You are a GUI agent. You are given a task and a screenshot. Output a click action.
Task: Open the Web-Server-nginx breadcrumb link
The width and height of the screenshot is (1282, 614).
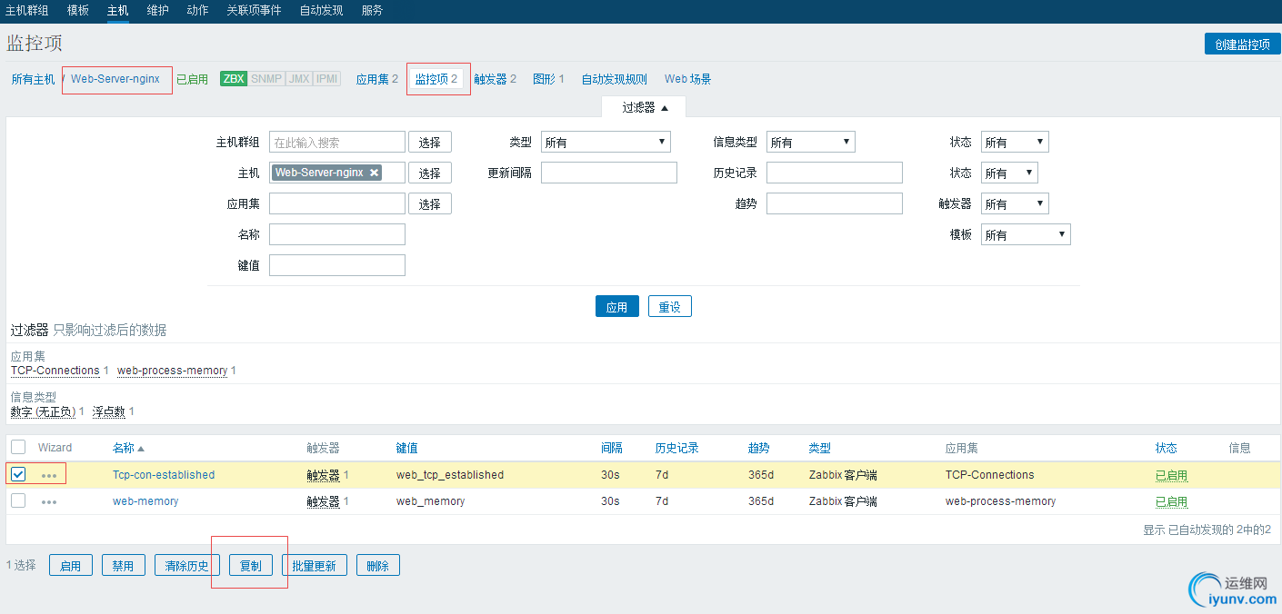point(115,79)
